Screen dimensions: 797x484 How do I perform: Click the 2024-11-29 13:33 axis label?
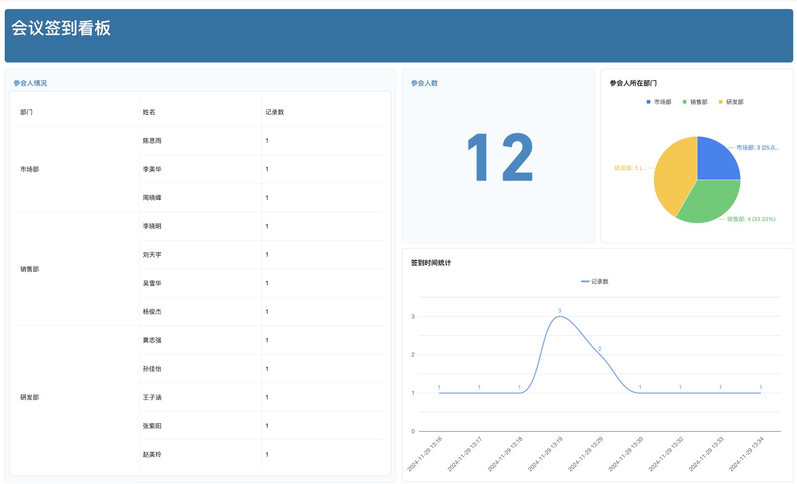[x=706, y=454]
